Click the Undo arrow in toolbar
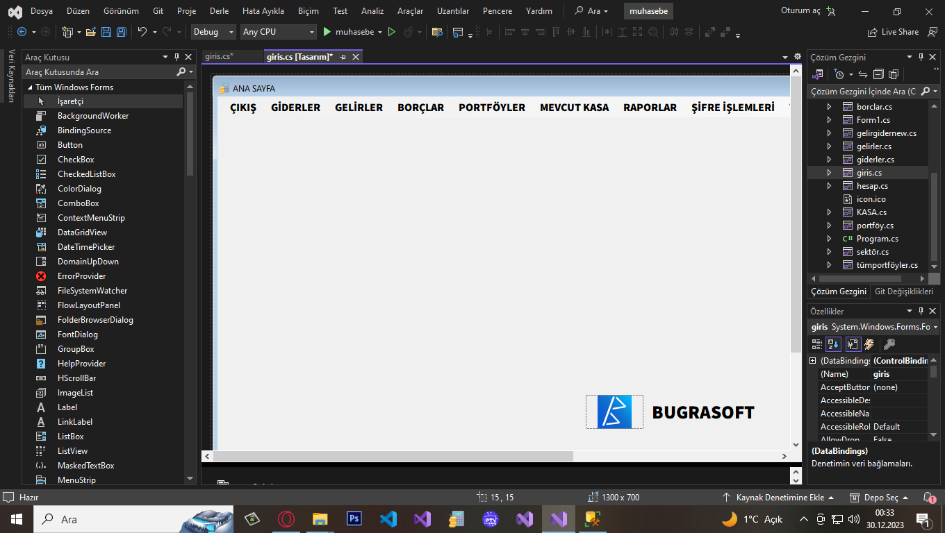This screenshot has height=533, width=945. point(142,32)
